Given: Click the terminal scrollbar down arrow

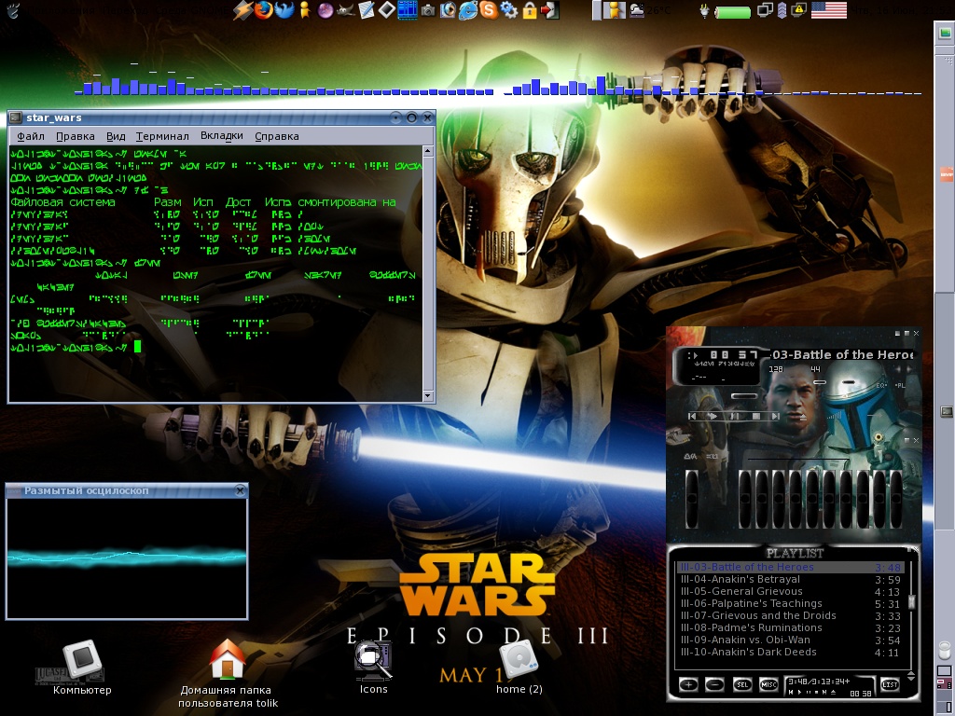Looking at the screenshot, I should coord(427,396).
